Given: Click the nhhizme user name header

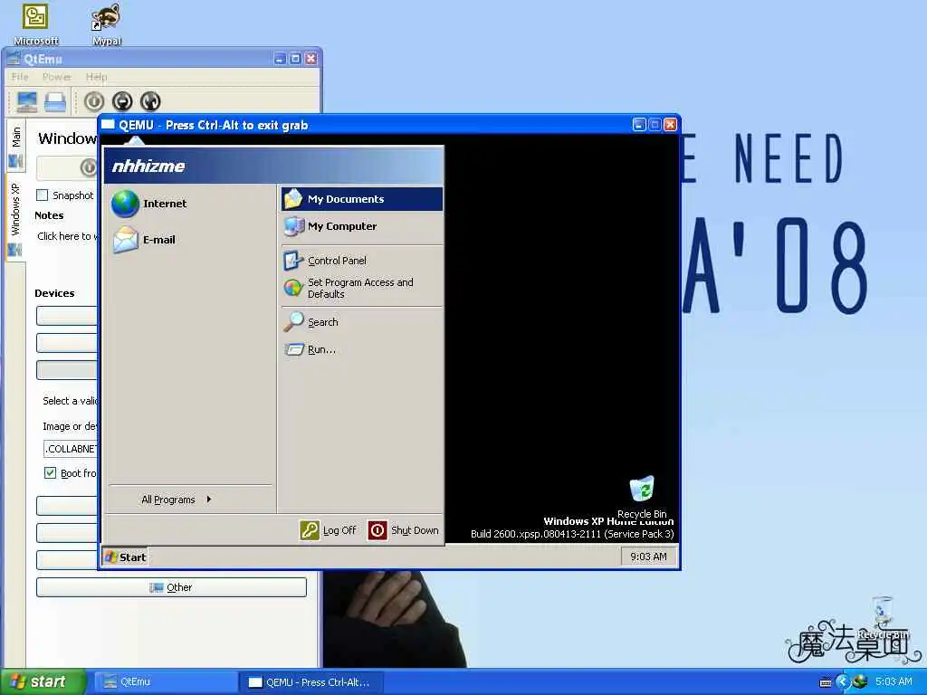Looking at the screenshot, I should (x=148, y=167).
